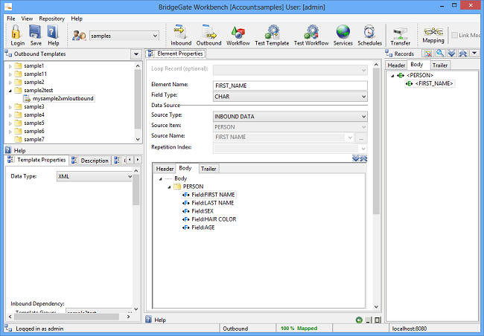Click the Element Name input field
Viewport: 484px width, 336px height.
290,85
